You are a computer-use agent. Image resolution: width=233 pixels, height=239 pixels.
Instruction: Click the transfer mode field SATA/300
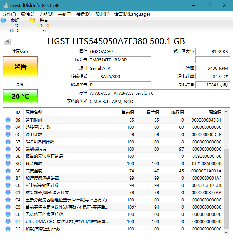click(x=120, y=77)
